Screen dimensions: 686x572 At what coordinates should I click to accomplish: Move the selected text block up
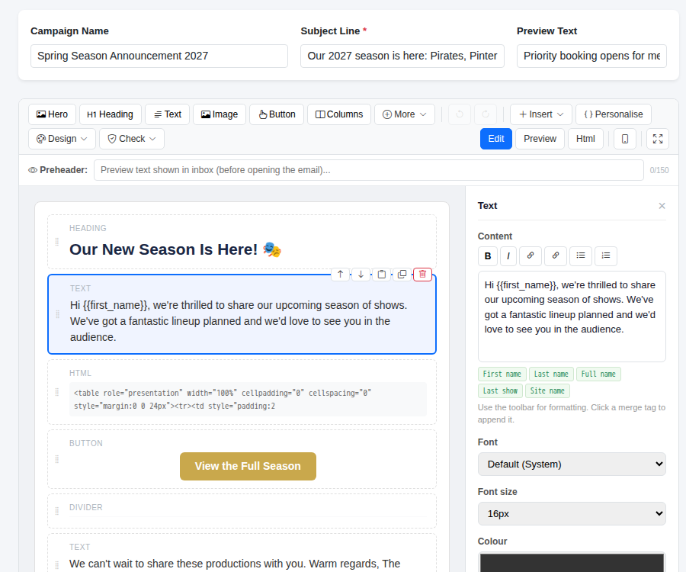coord(341,275)
